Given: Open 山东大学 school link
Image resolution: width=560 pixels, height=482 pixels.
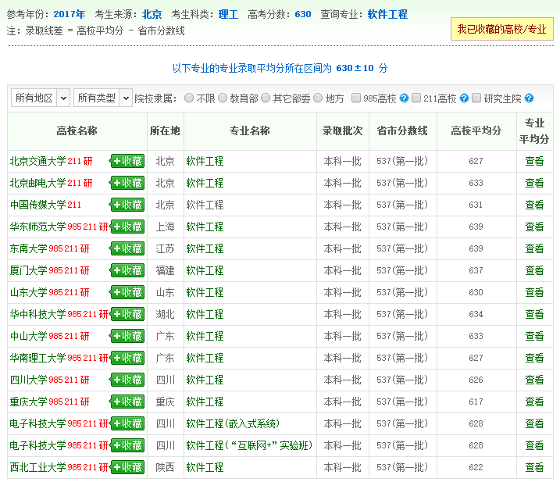Looking at the screenshot, I should click(29, 292).
